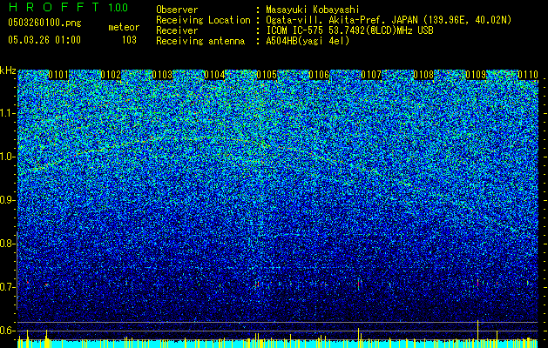Click the 0107 time marker
This screenshot has height=348, width=548.
pos(371,75)
